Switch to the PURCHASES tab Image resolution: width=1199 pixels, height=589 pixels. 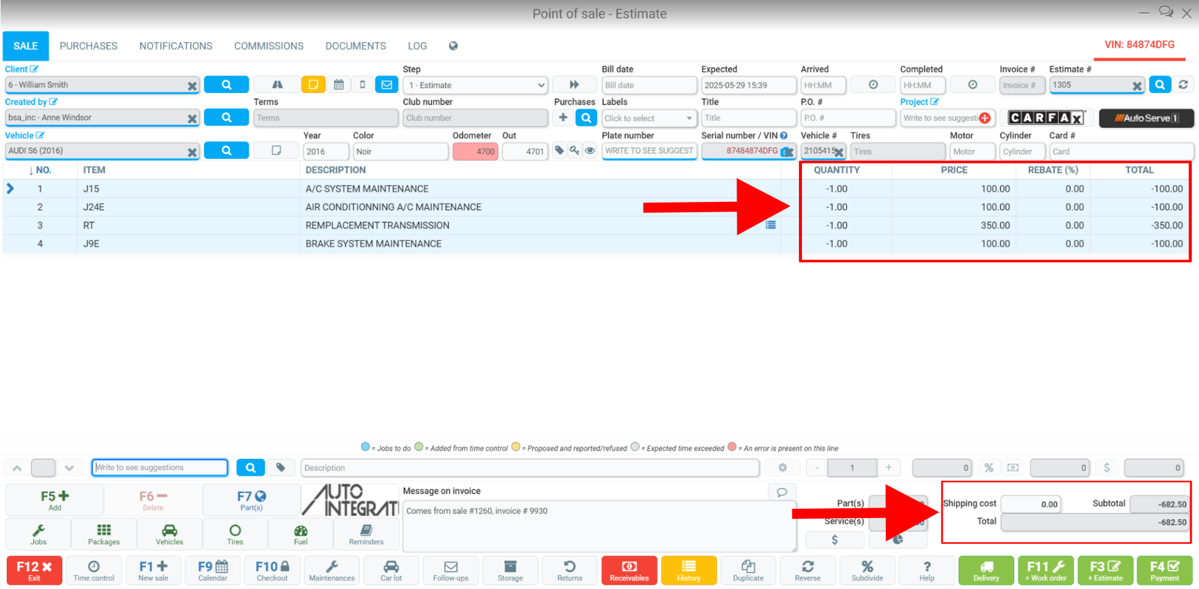pos(89,46)
